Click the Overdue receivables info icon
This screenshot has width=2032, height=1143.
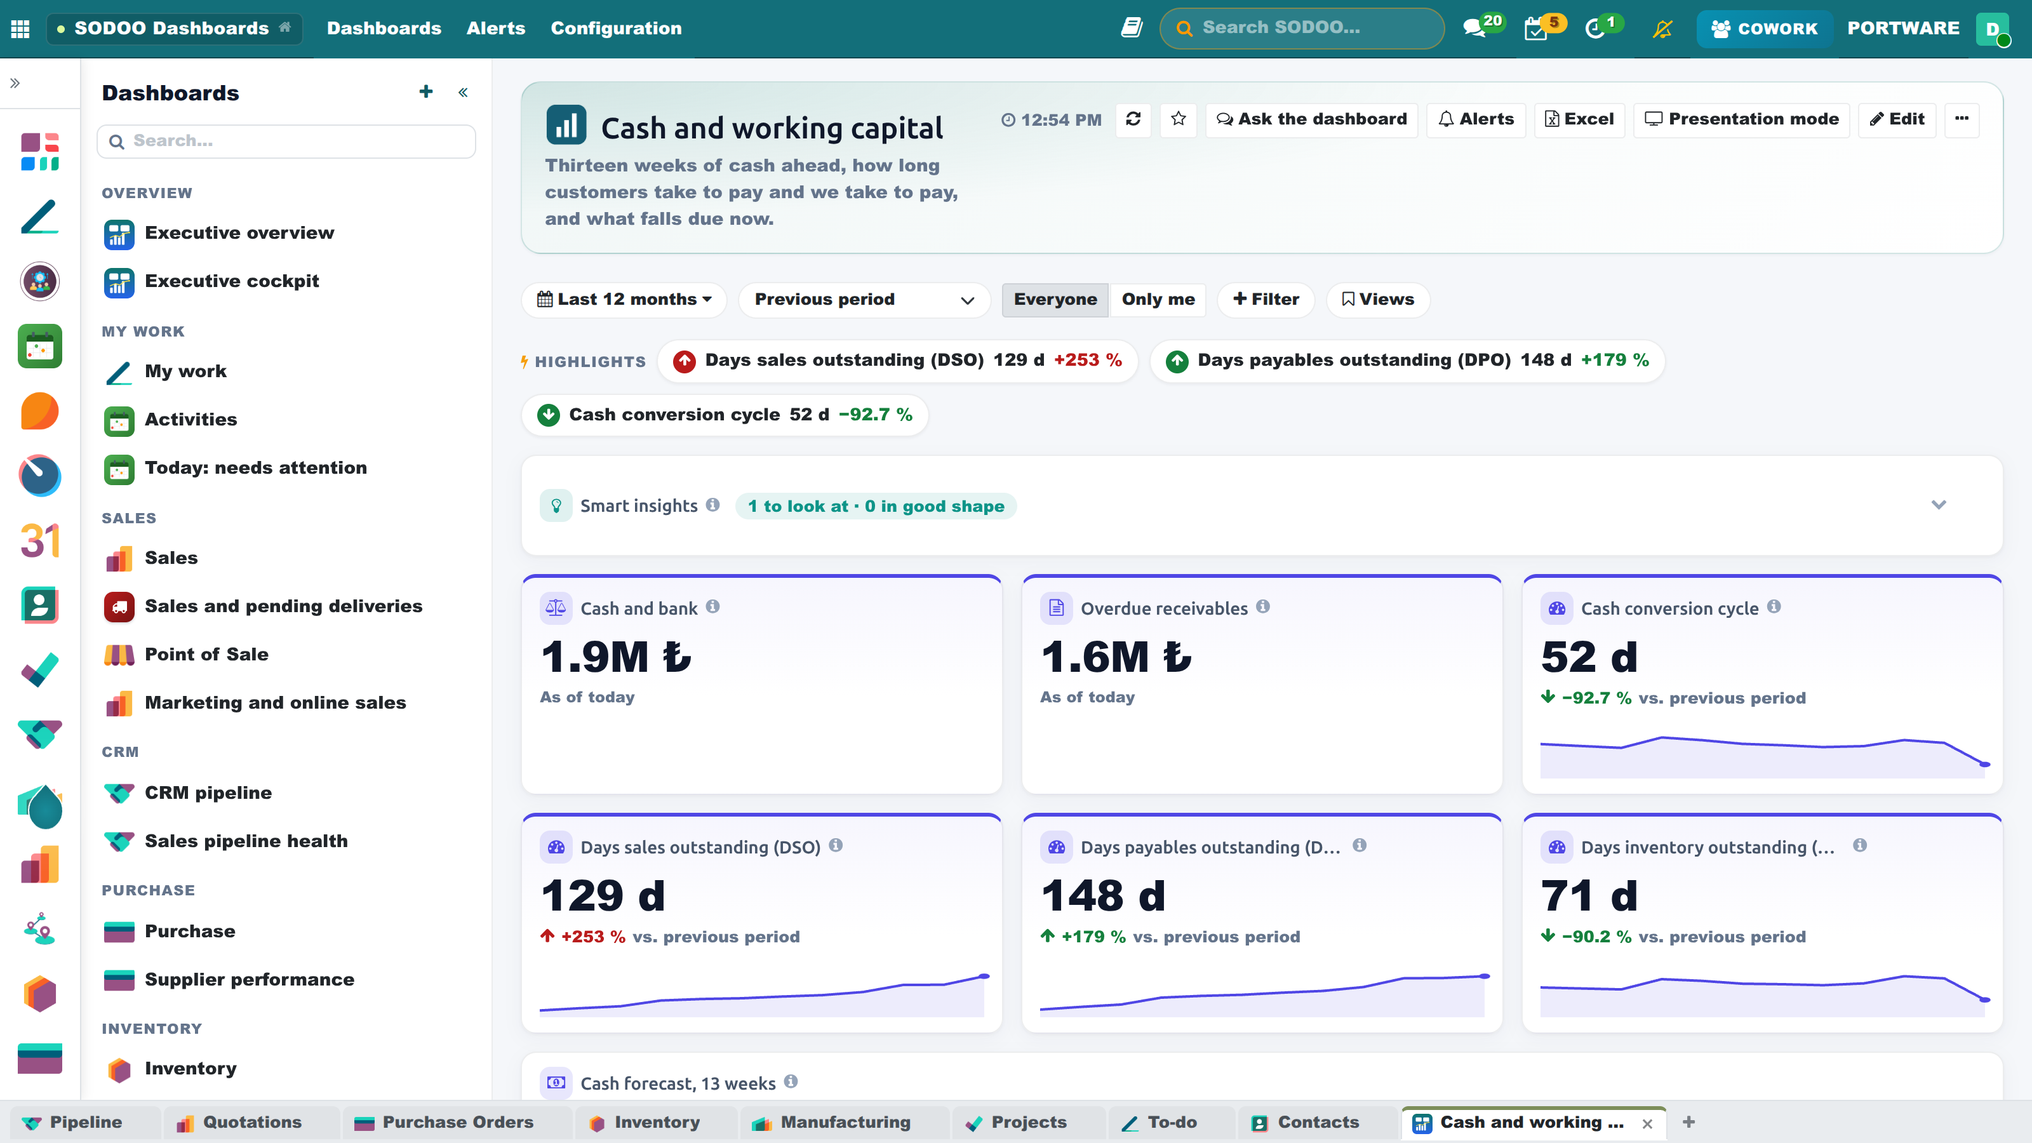pyautogui.click(x=1263, y=606)
